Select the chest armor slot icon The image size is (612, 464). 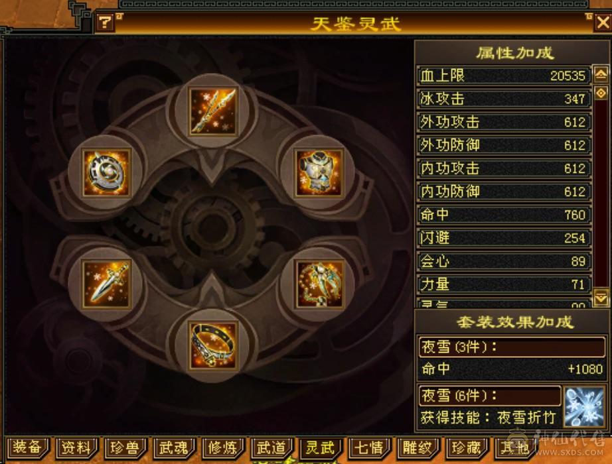point(319,172)
